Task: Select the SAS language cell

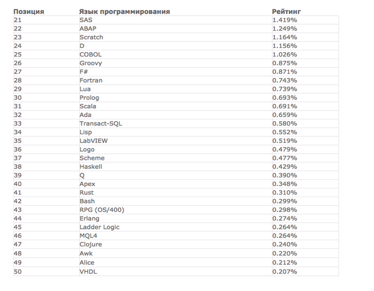Action: pyautogui.click(x=85, y=20)
